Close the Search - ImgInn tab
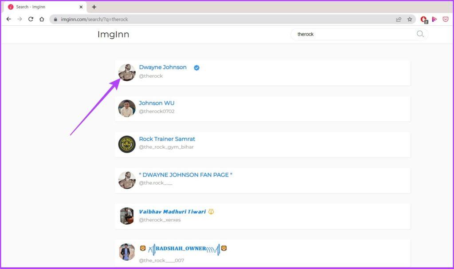 coord(81,7)
